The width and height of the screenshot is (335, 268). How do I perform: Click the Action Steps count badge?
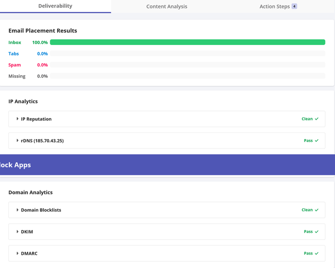[294, 6]
